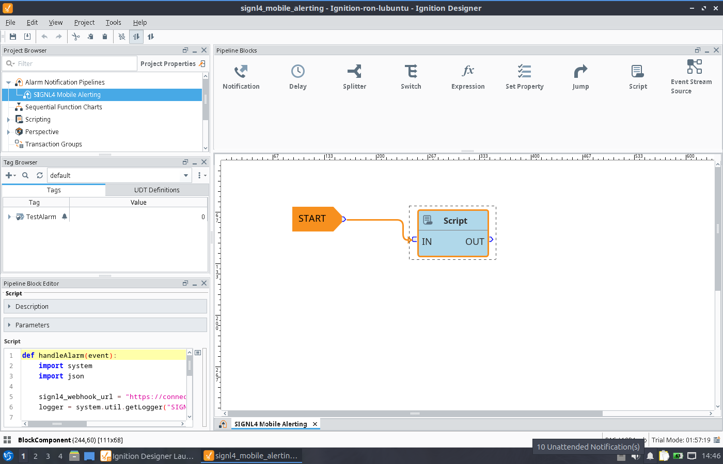Select the Switch pipeline block
This screenshot has width=723, height=464.
click(411, 77)
